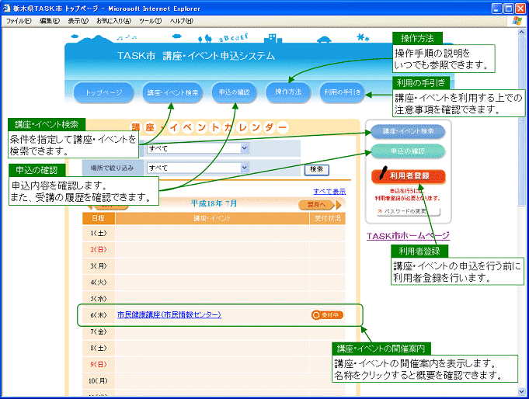
Task: Click the 3(月) date cell
Action: pos(99,266)
